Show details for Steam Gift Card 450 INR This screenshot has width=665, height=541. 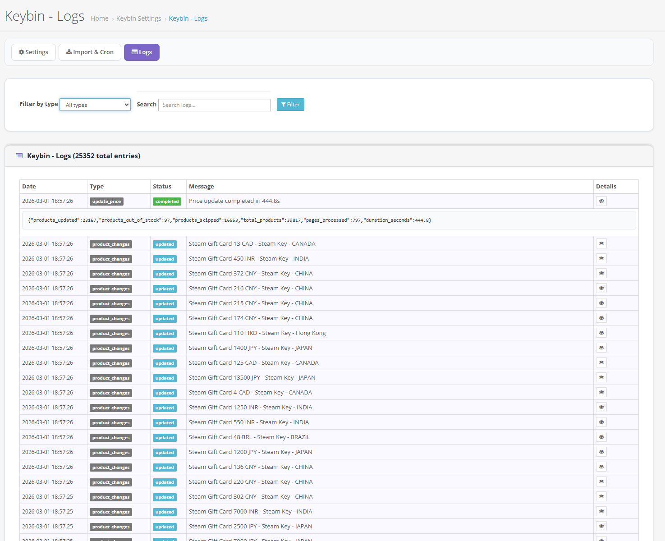[601, 259]
